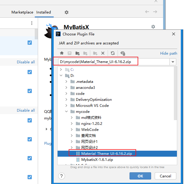The width and height of the screenshot is (185, 184).
Task: Expand the C: drive node
Action: (61, 70)
